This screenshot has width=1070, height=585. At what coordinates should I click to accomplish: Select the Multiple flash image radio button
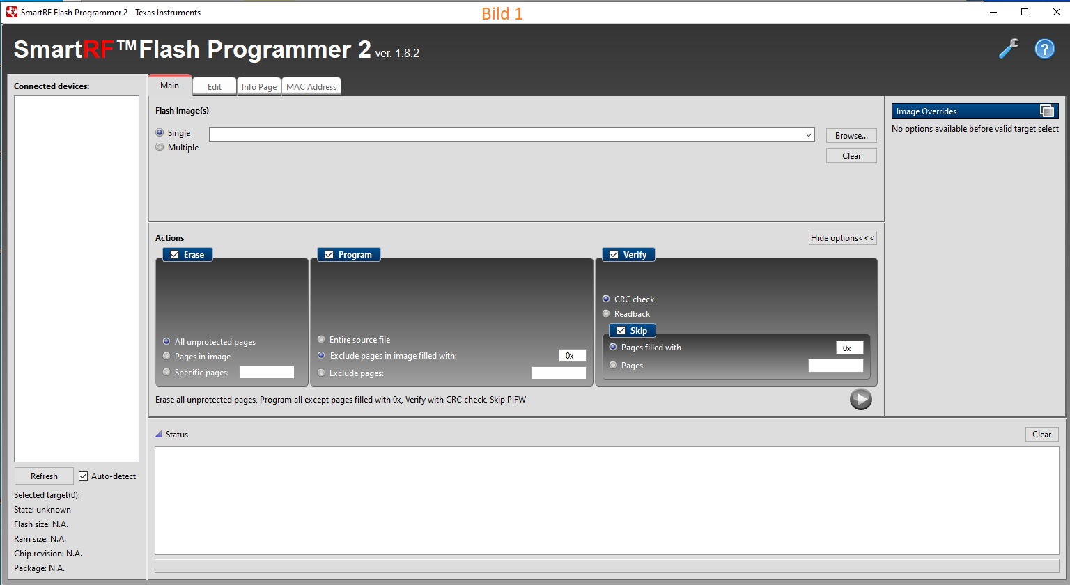(160, 147)
